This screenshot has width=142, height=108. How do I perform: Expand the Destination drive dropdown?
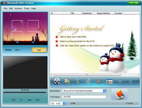click(x=104, y=91)
